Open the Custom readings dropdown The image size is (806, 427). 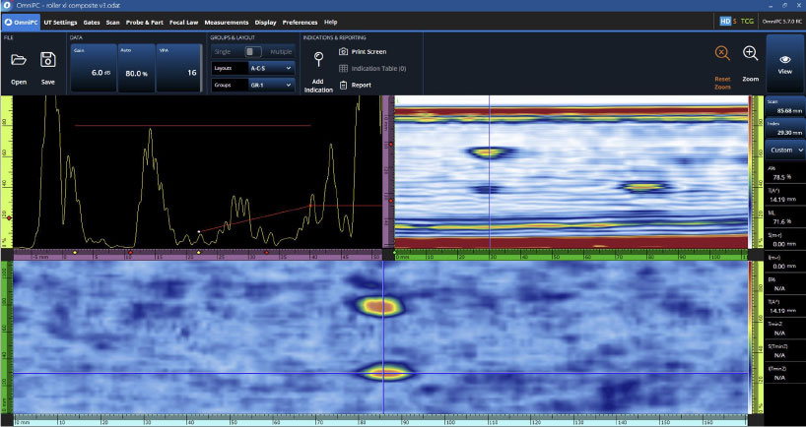785,150
